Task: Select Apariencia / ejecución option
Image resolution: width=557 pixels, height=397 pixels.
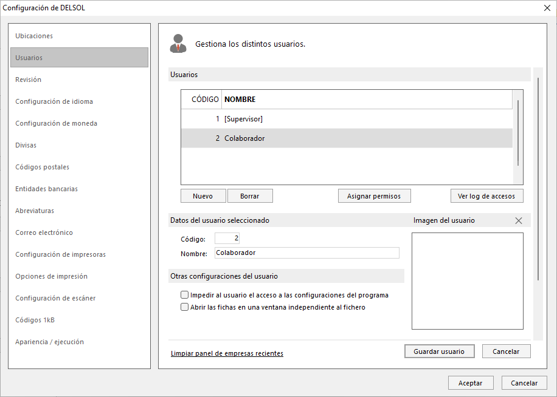Action: click(49, 342)
